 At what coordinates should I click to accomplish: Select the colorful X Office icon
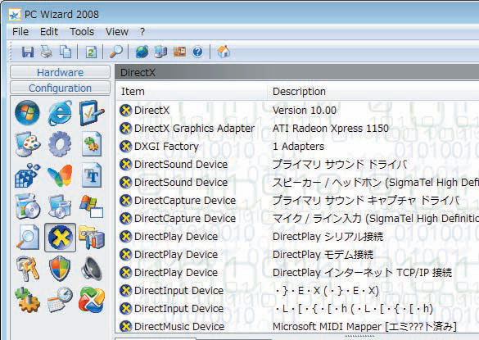[92, 300]
